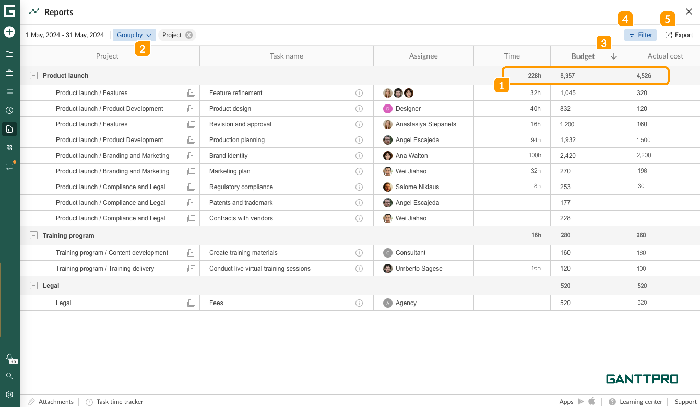
Task: Open notifications bell with 19 badge
Action: click(10, 357)
